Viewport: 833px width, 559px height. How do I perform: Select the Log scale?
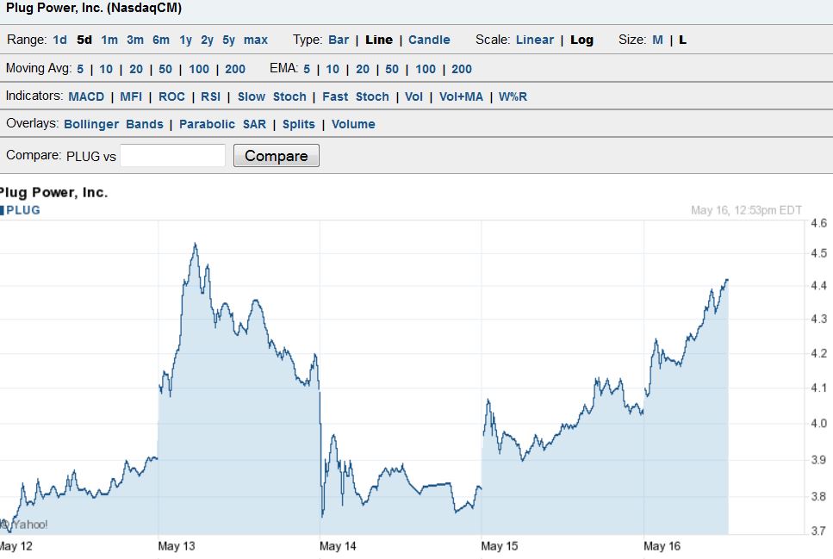(581, 40)
